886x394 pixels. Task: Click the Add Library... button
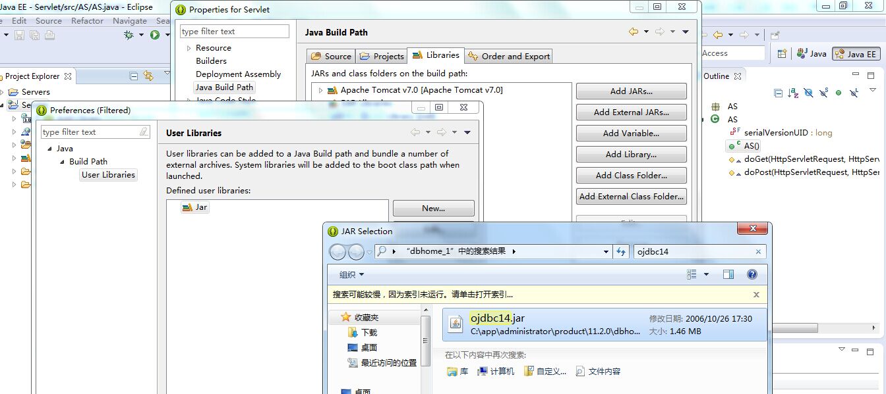click(x=631, y=155)
